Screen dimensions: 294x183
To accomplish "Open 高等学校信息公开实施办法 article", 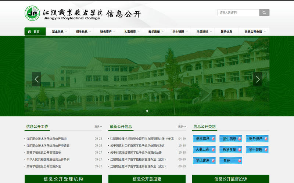I will [44, 167].
